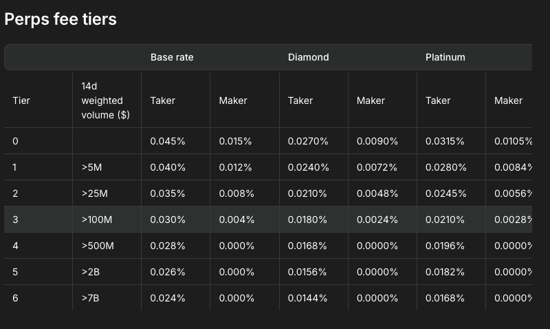The height and width of the screenshot is (329, 550).
Task: Click base maker rate '0.012%'
Action: 235,167
